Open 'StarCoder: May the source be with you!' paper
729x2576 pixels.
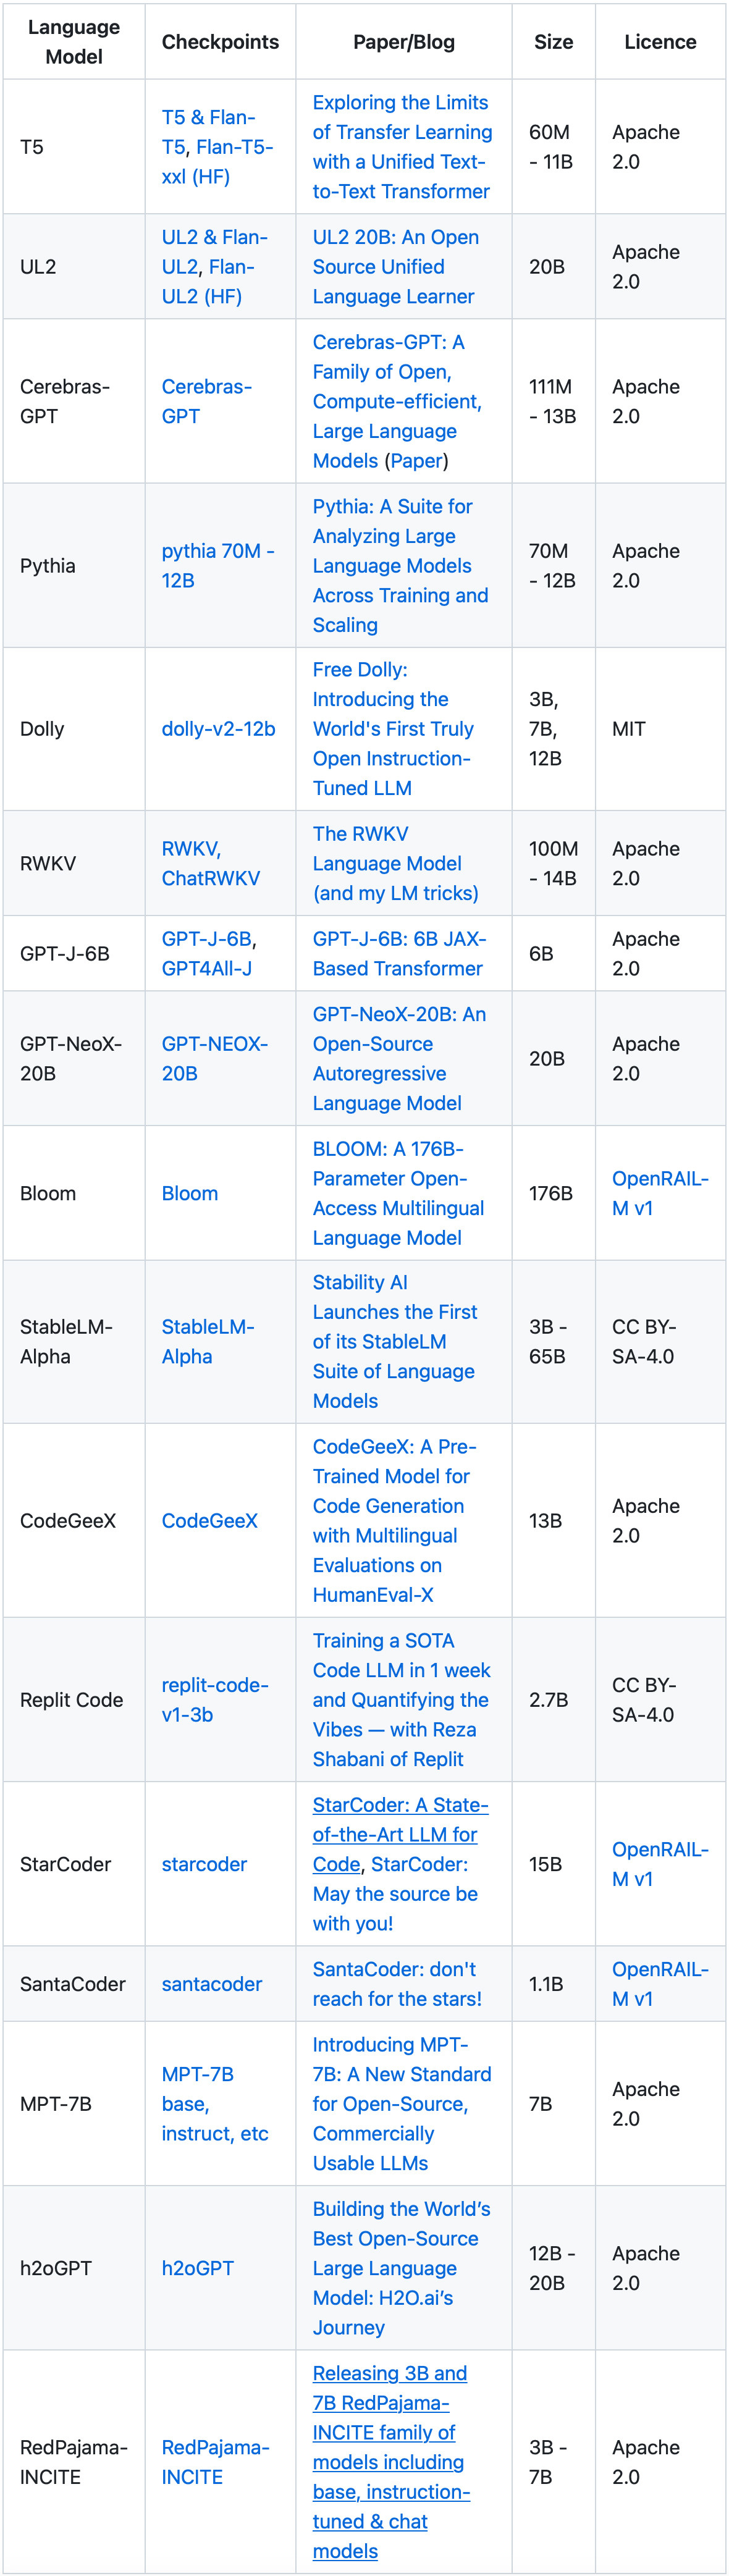pos(395,1894)
